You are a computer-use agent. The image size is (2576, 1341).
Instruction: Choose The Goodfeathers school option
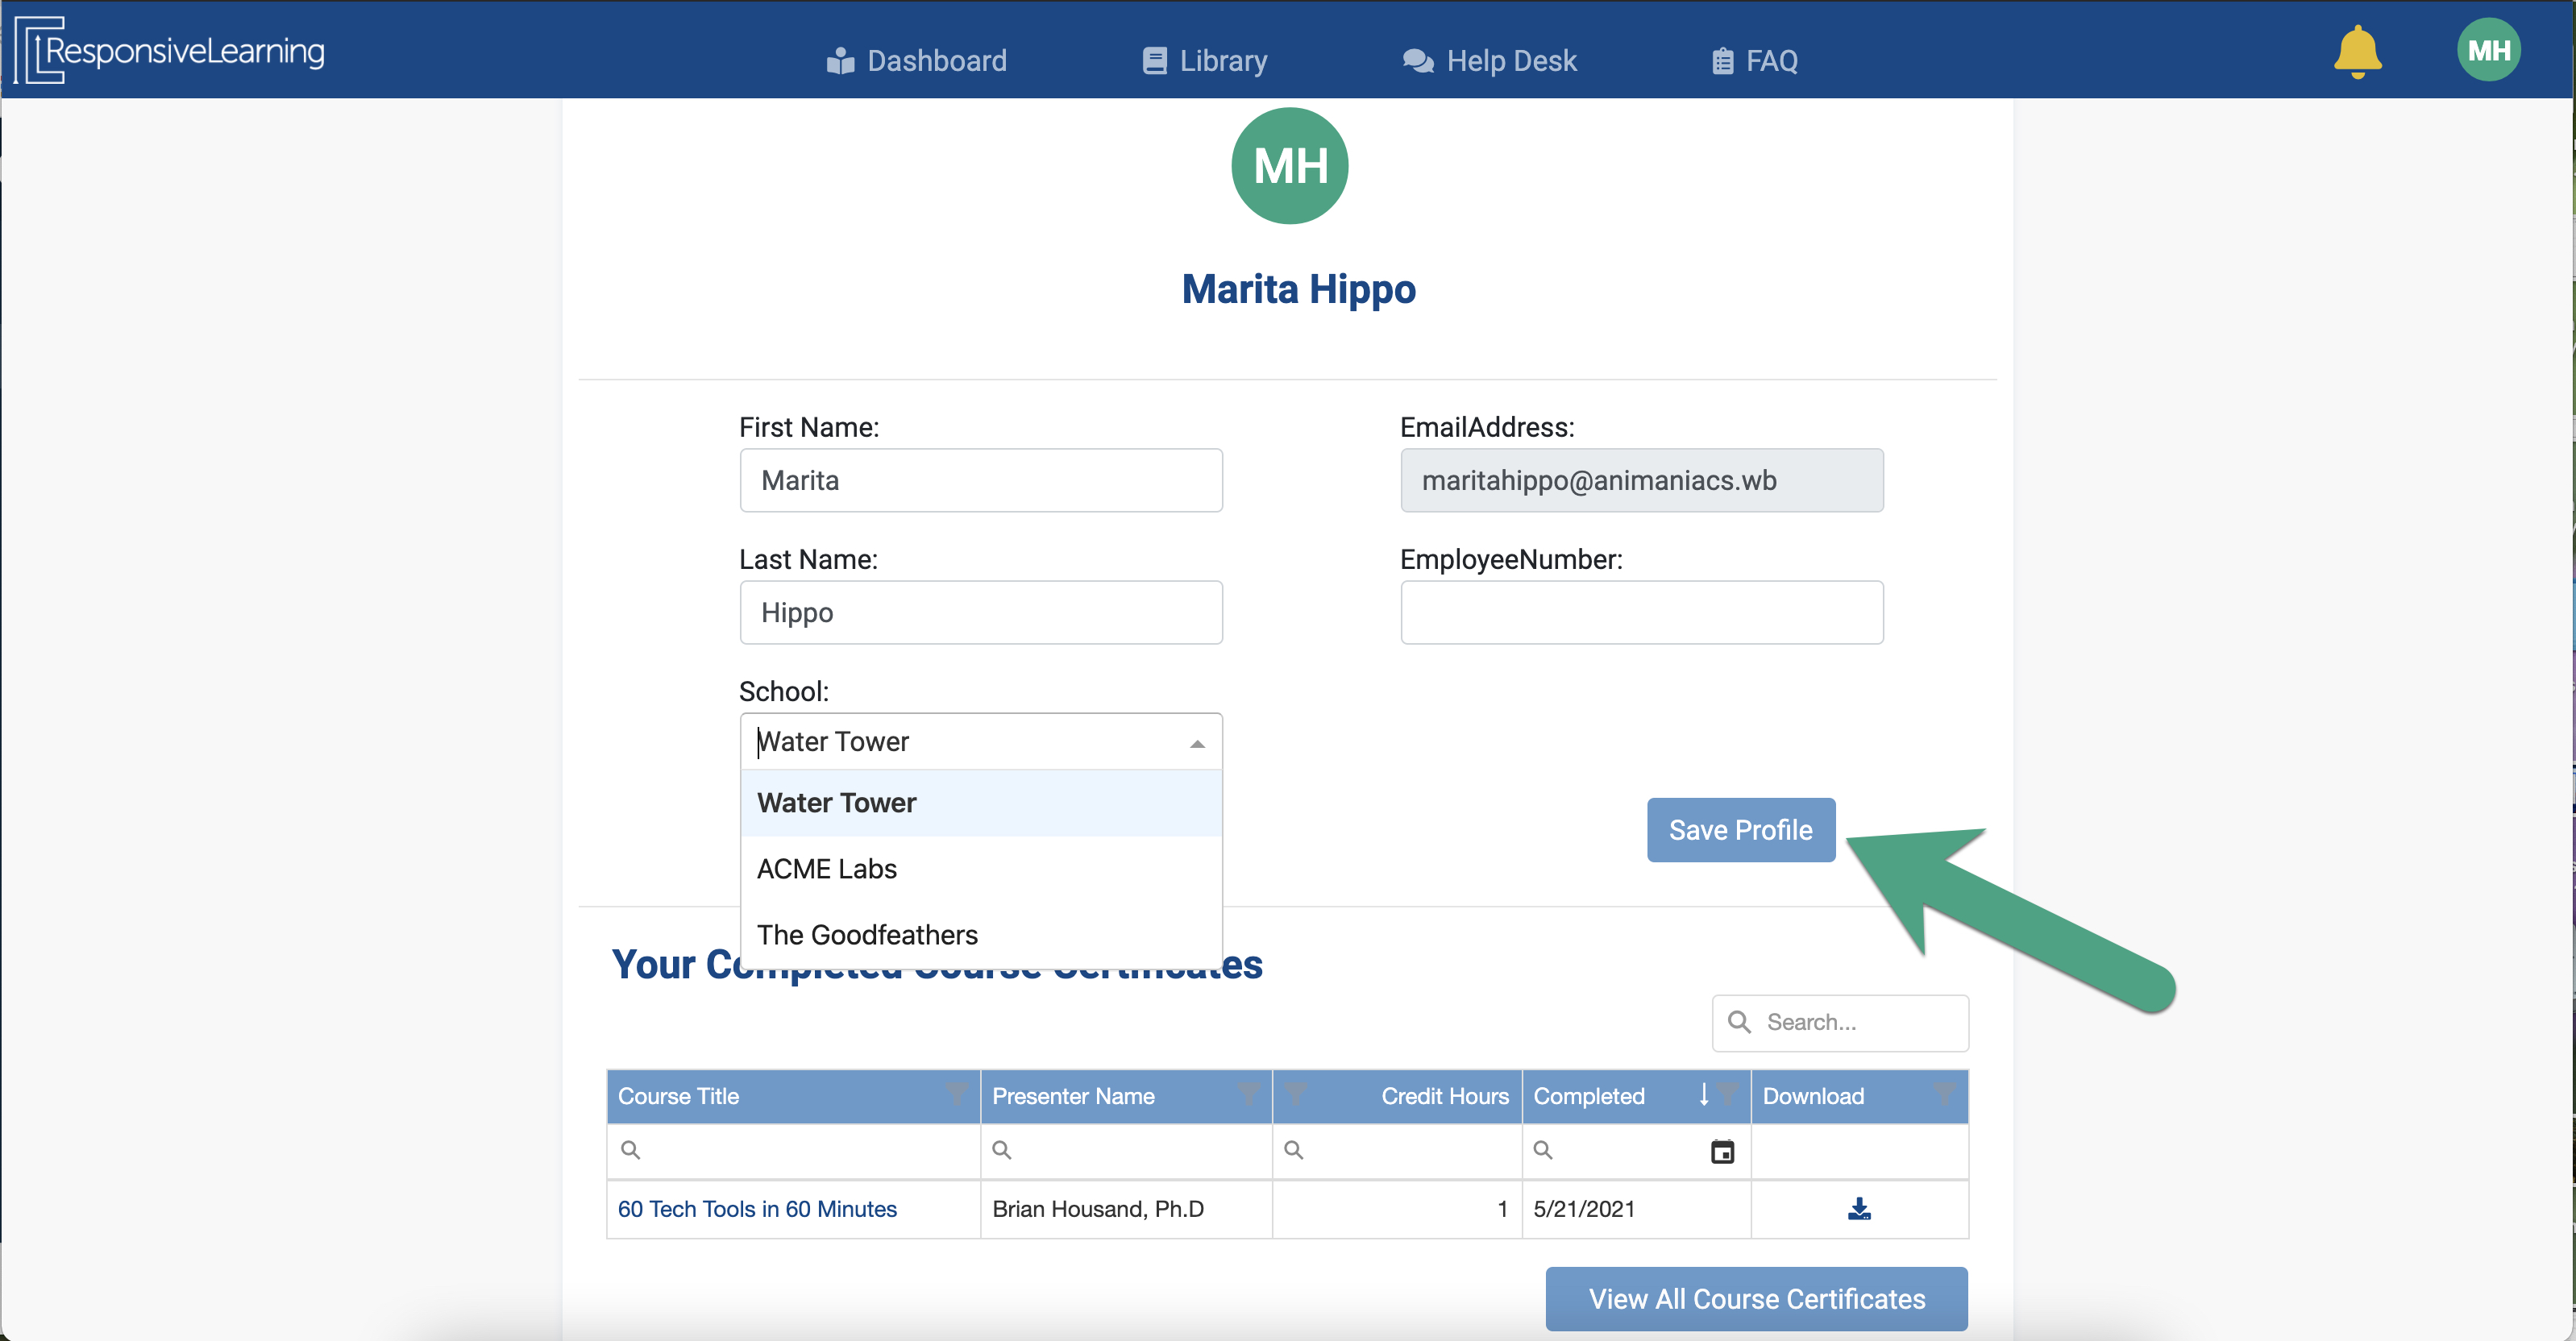(866, 935)
